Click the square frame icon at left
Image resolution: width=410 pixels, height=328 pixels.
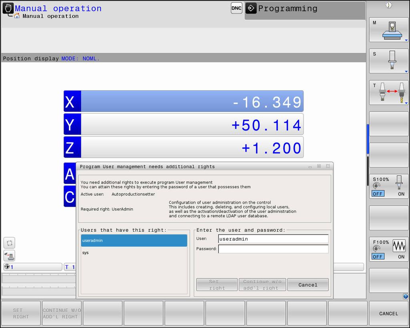(x=10, y=243)
